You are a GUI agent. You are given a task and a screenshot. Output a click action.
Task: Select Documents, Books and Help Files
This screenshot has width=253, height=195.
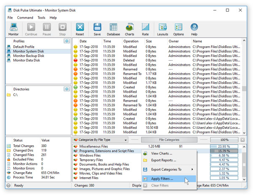[x=104, y=165]
